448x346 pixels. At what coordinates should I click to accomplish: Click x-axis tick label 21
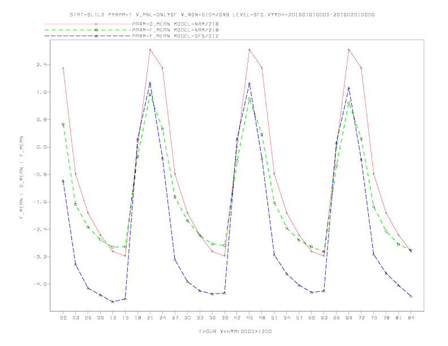pyautogui.click(x=150, y=318)
